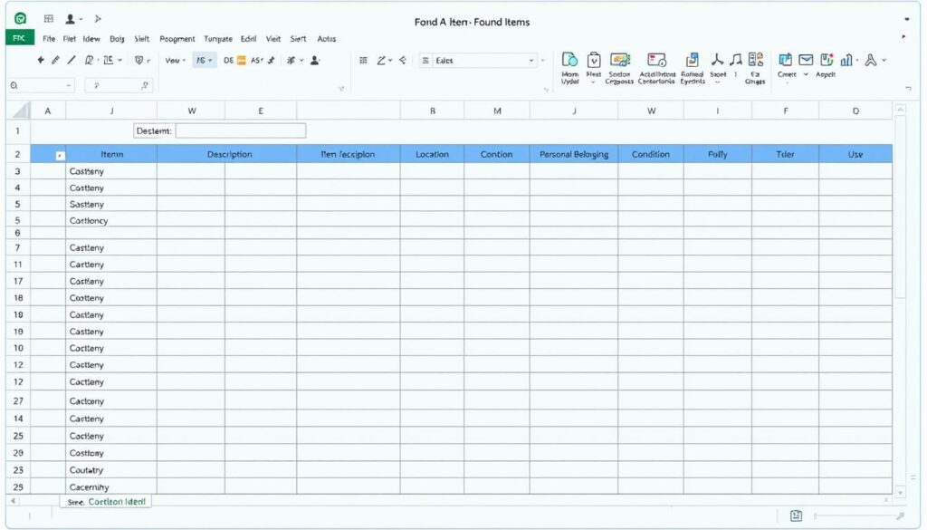The image size is (927, 530).
Task: Select the cell containing Coutatry
Action: tap(111, 469)
